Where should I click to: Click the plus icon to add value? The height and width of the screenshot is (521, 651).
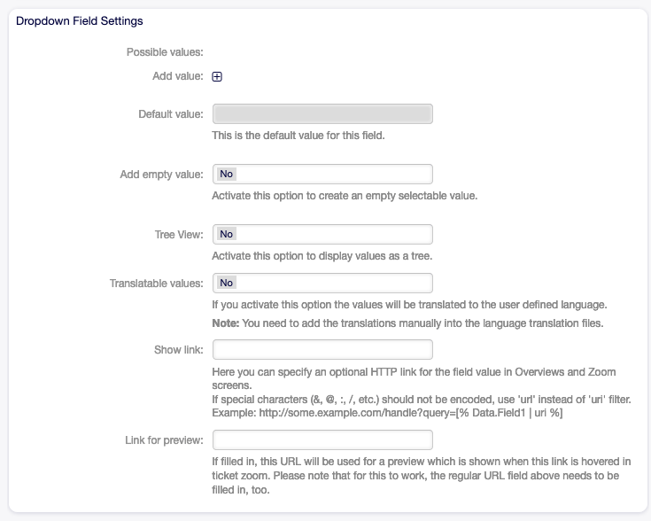[217, 77]
